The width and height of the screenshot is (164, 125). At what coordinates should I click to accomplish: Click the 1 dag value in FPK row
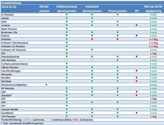pos(153,53)
